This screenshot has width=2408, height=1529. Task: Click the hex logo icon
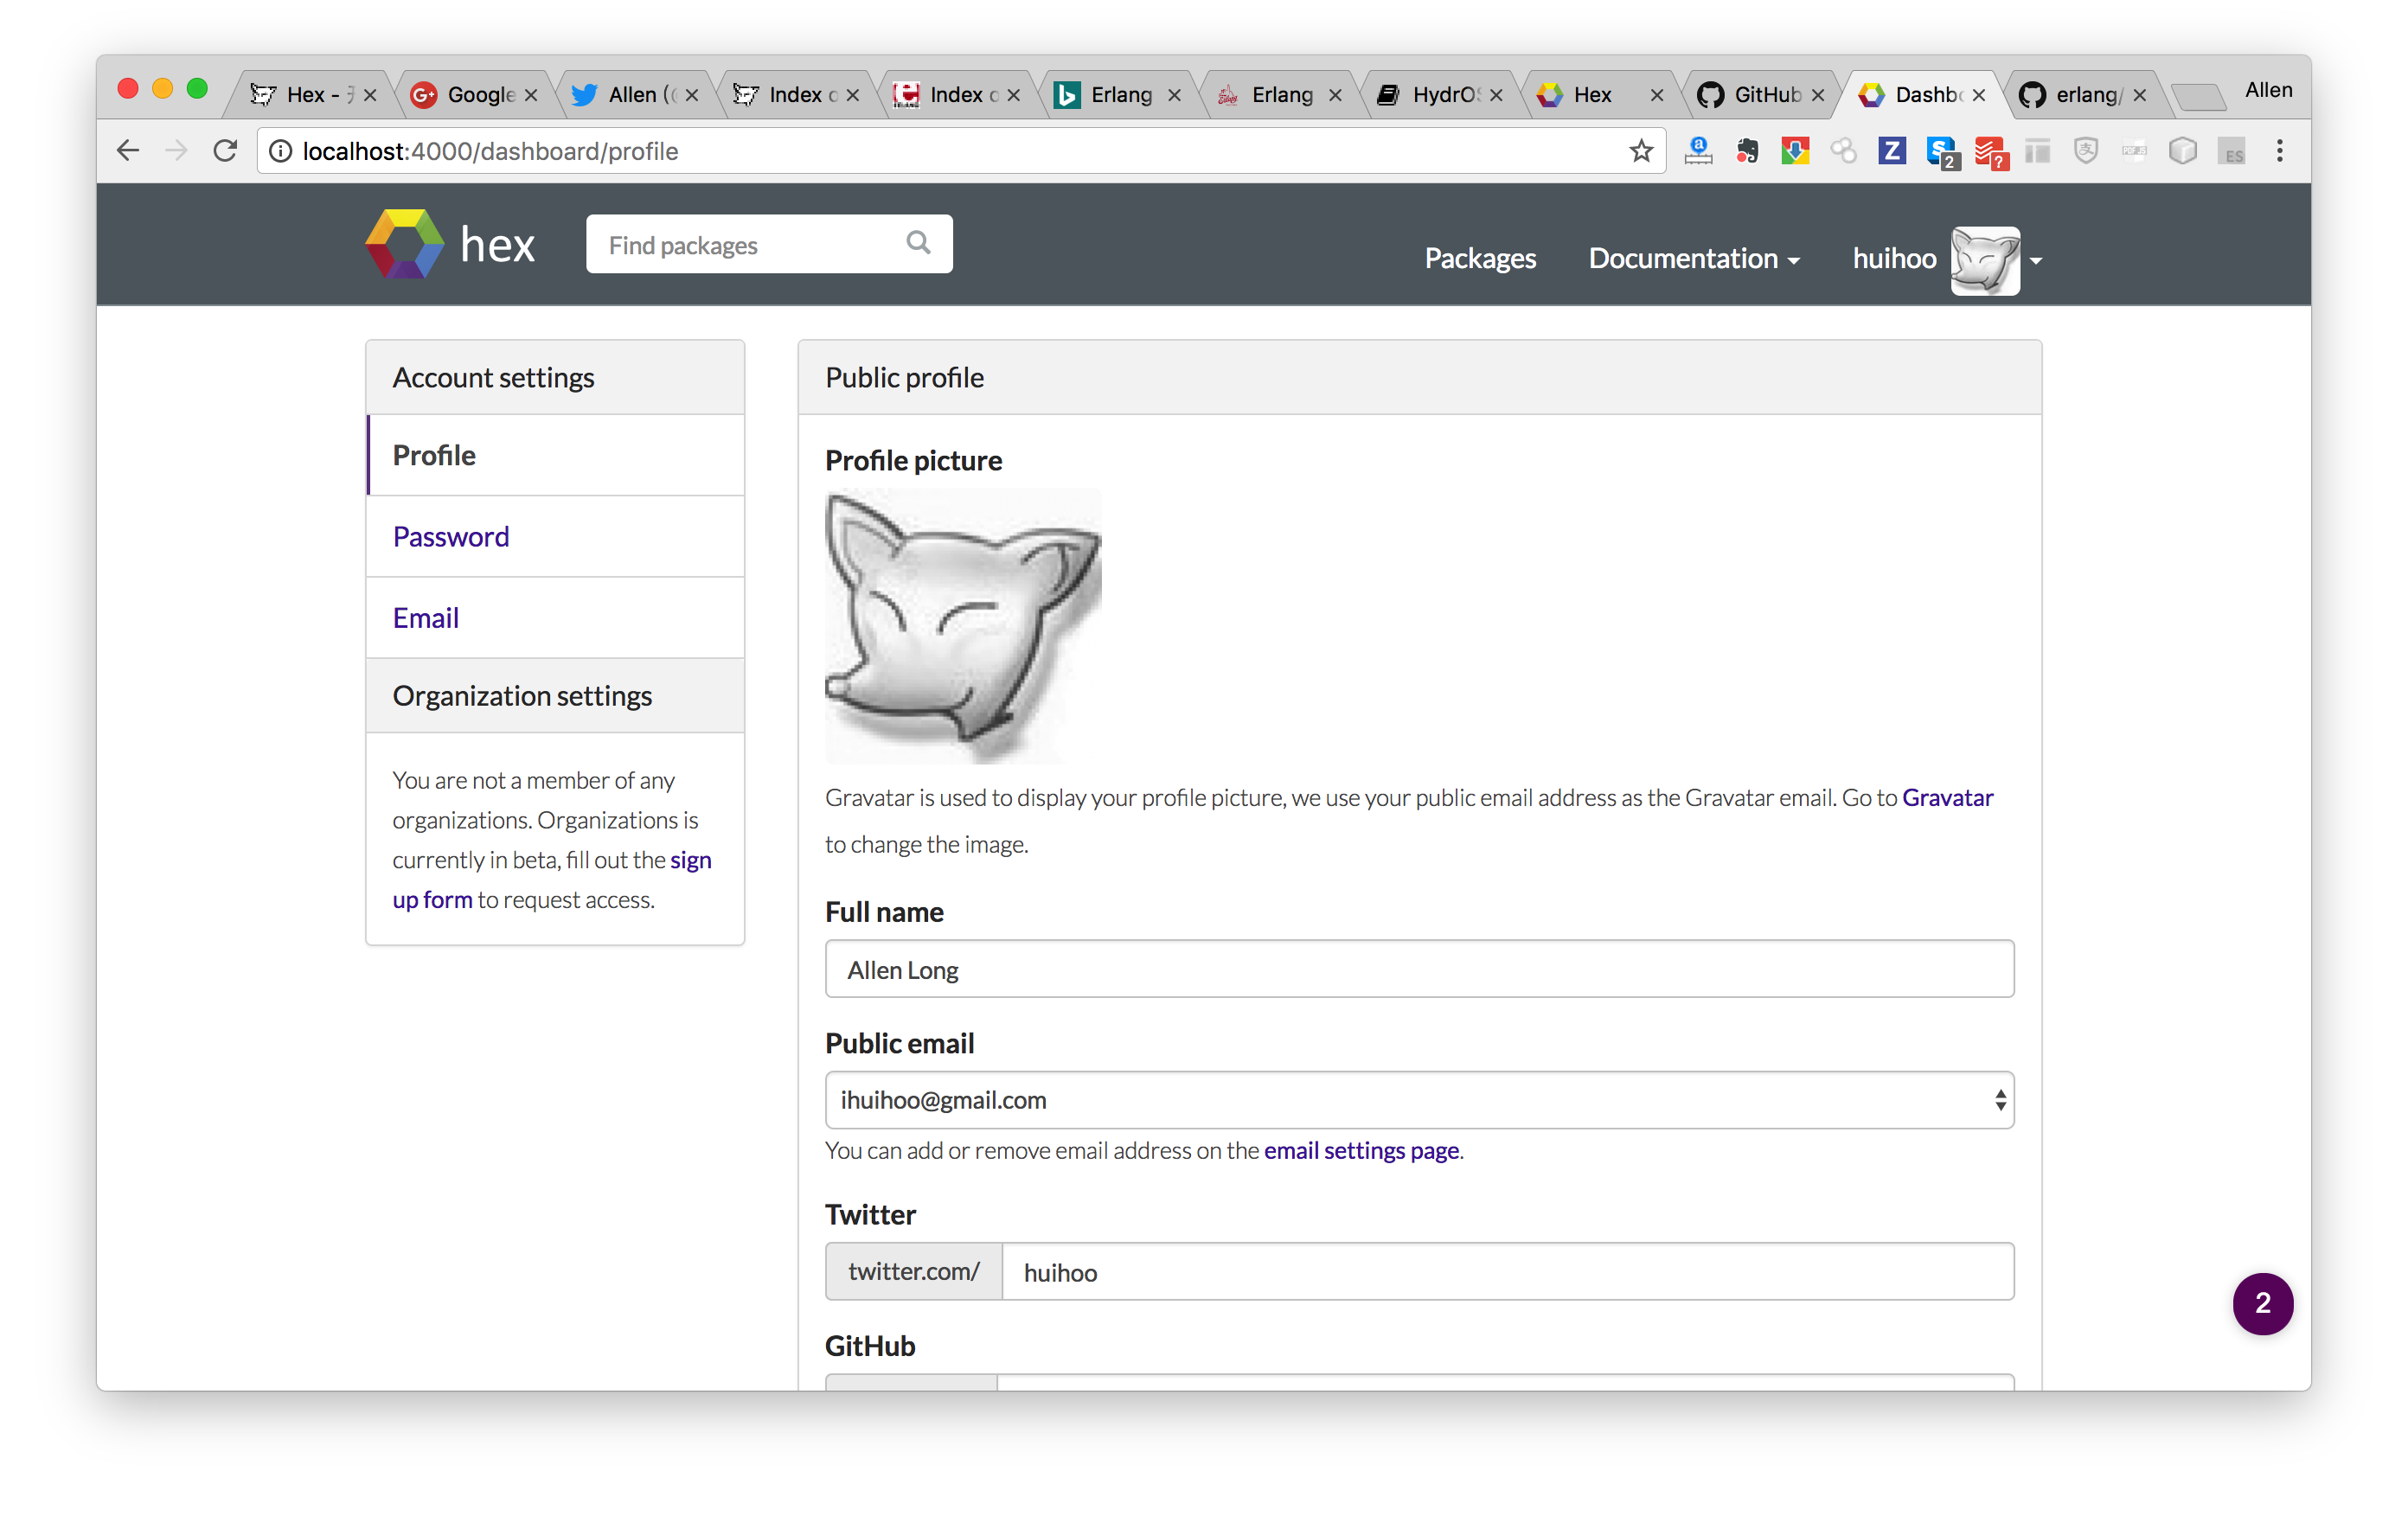coord(404,244)
